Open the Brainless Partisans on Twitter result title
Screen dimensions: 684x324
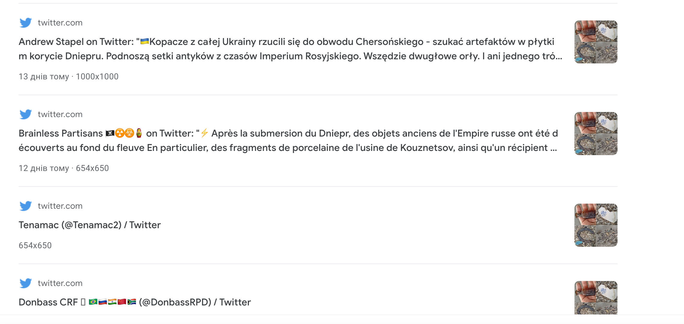point(288,140)
